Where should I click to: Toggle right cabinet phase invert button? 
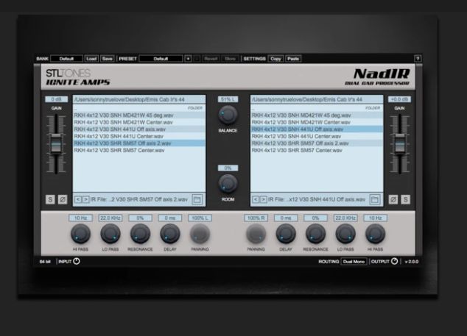pyautogui.click(x=393, y=199)
